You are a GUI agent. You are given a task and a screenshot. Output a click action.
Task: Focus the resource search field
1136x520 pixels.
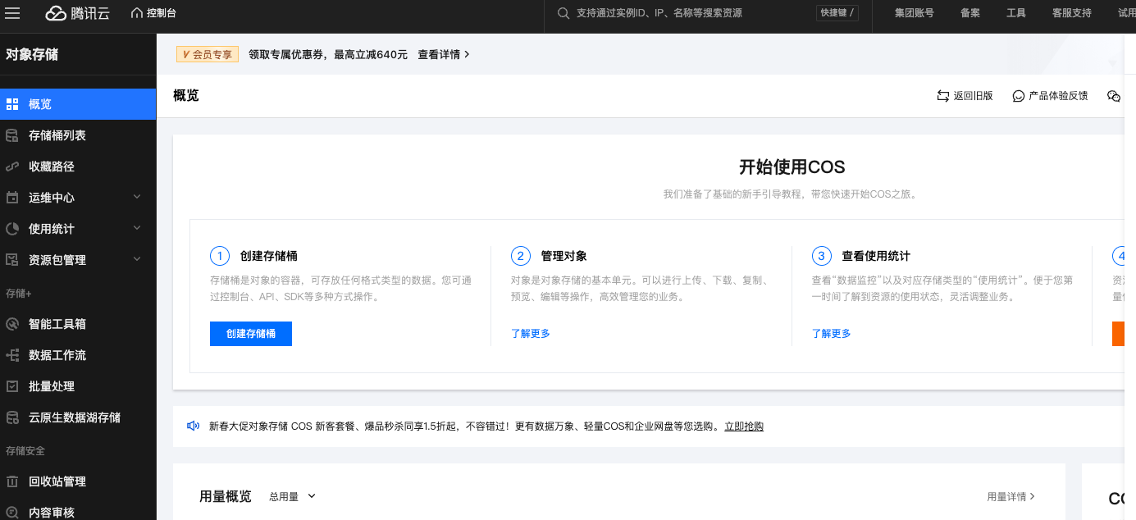[x=689, y=13]
